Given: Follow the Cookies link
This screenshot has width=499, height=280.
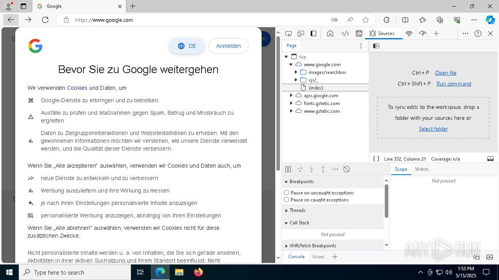Looking at the screenshot, I should (77, 88).
